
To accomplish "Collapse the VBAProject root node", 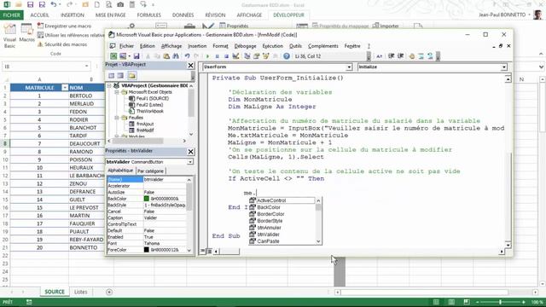I will [x=109, y=85].
